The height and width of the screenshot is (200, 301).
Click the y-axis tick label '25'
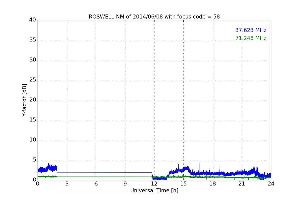33,80
